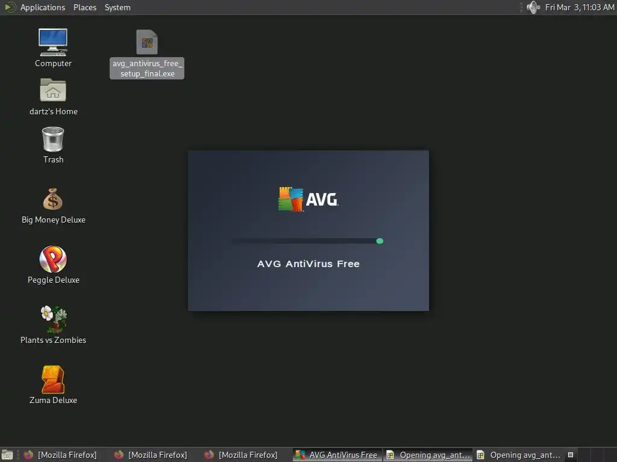
Task: Click the AVG logo in the installer splash
Action: tap(308, 199)
